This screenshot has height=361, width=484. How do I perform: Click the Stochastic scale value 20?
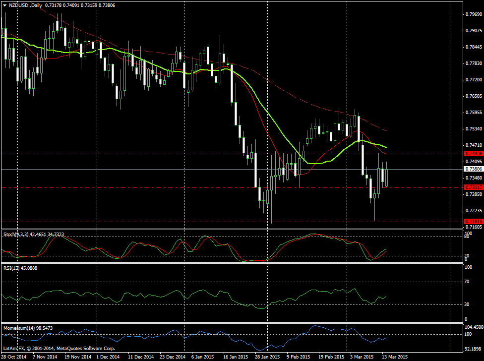(x=468, y=255)
